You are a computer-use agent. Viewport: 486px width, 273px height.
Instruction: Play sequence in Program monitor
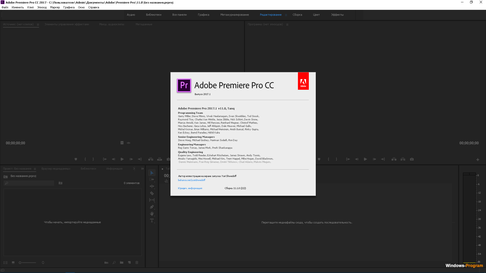[x=366, y=159]
